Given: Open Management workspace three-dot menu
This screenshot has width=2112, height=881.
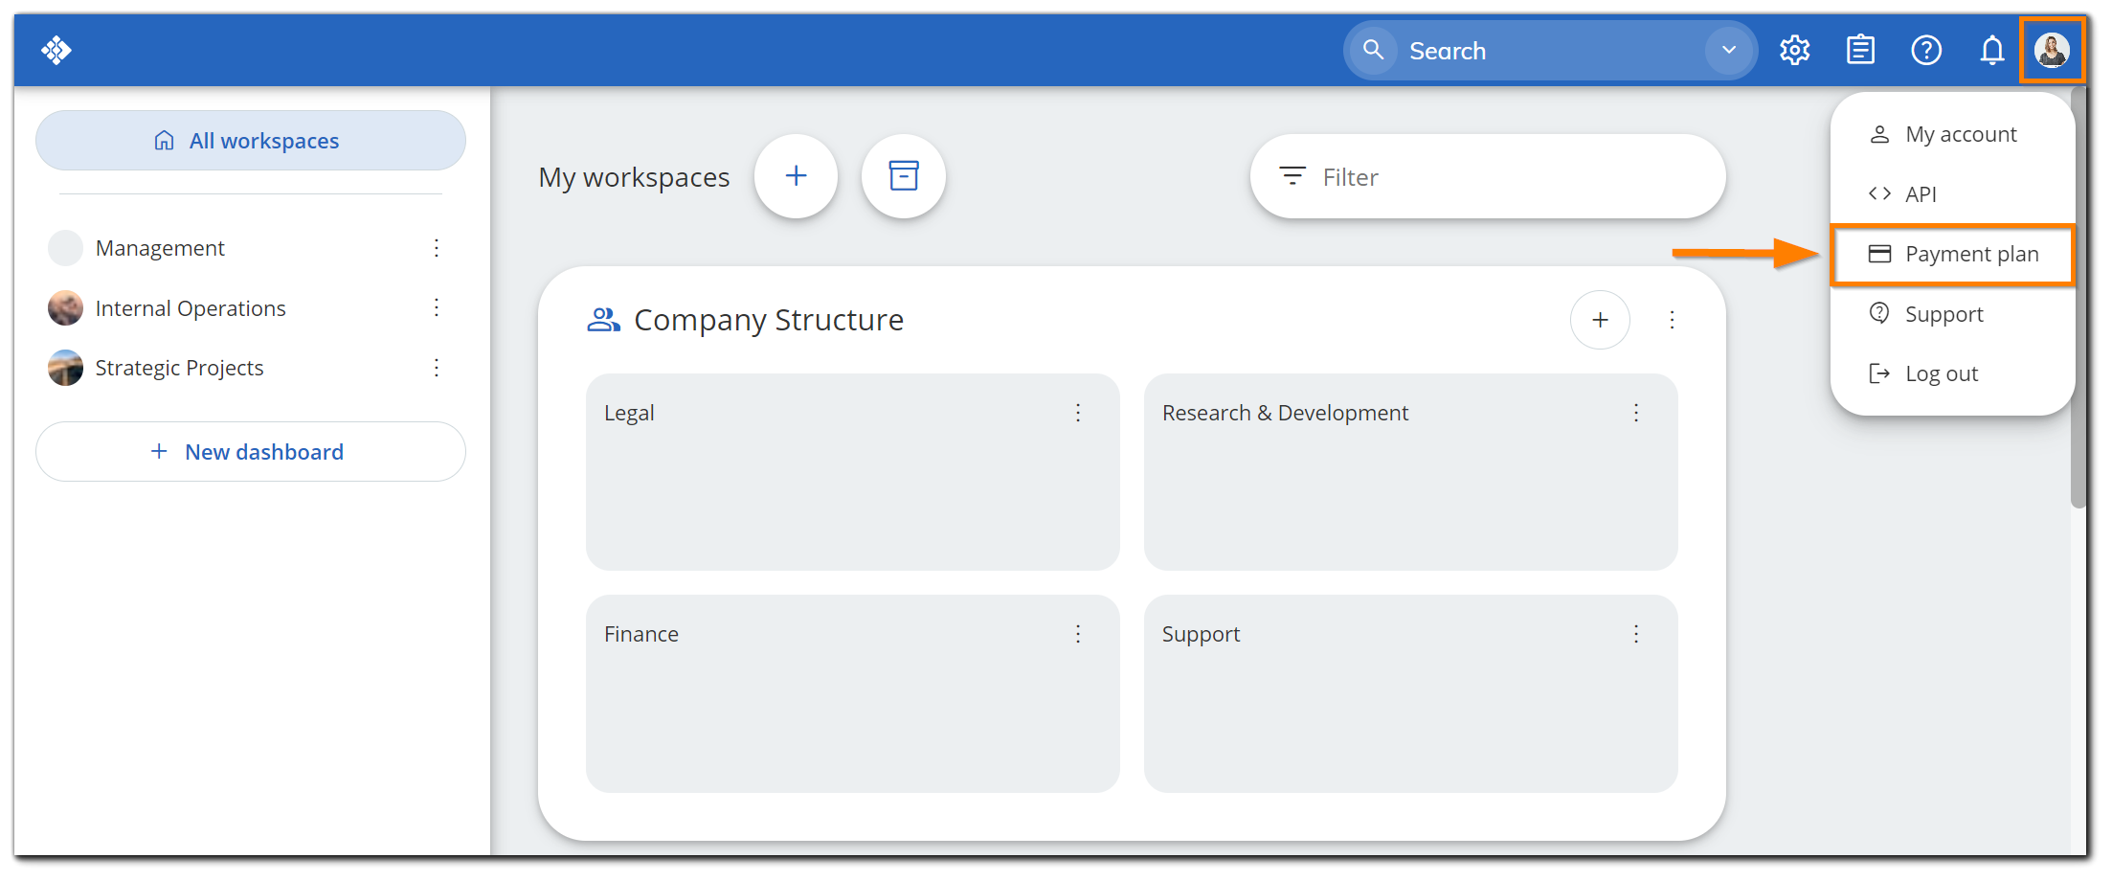Looking at the screenshot, I should click(x=437, y=248).
